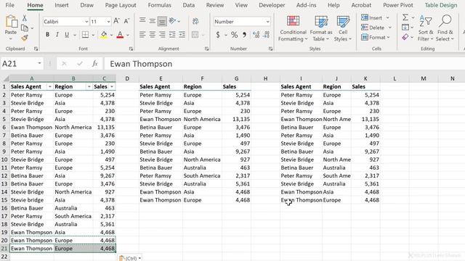The image size is (465, 261).
Task: Open Find & Select menu
Action: click(x=445, y=28)
